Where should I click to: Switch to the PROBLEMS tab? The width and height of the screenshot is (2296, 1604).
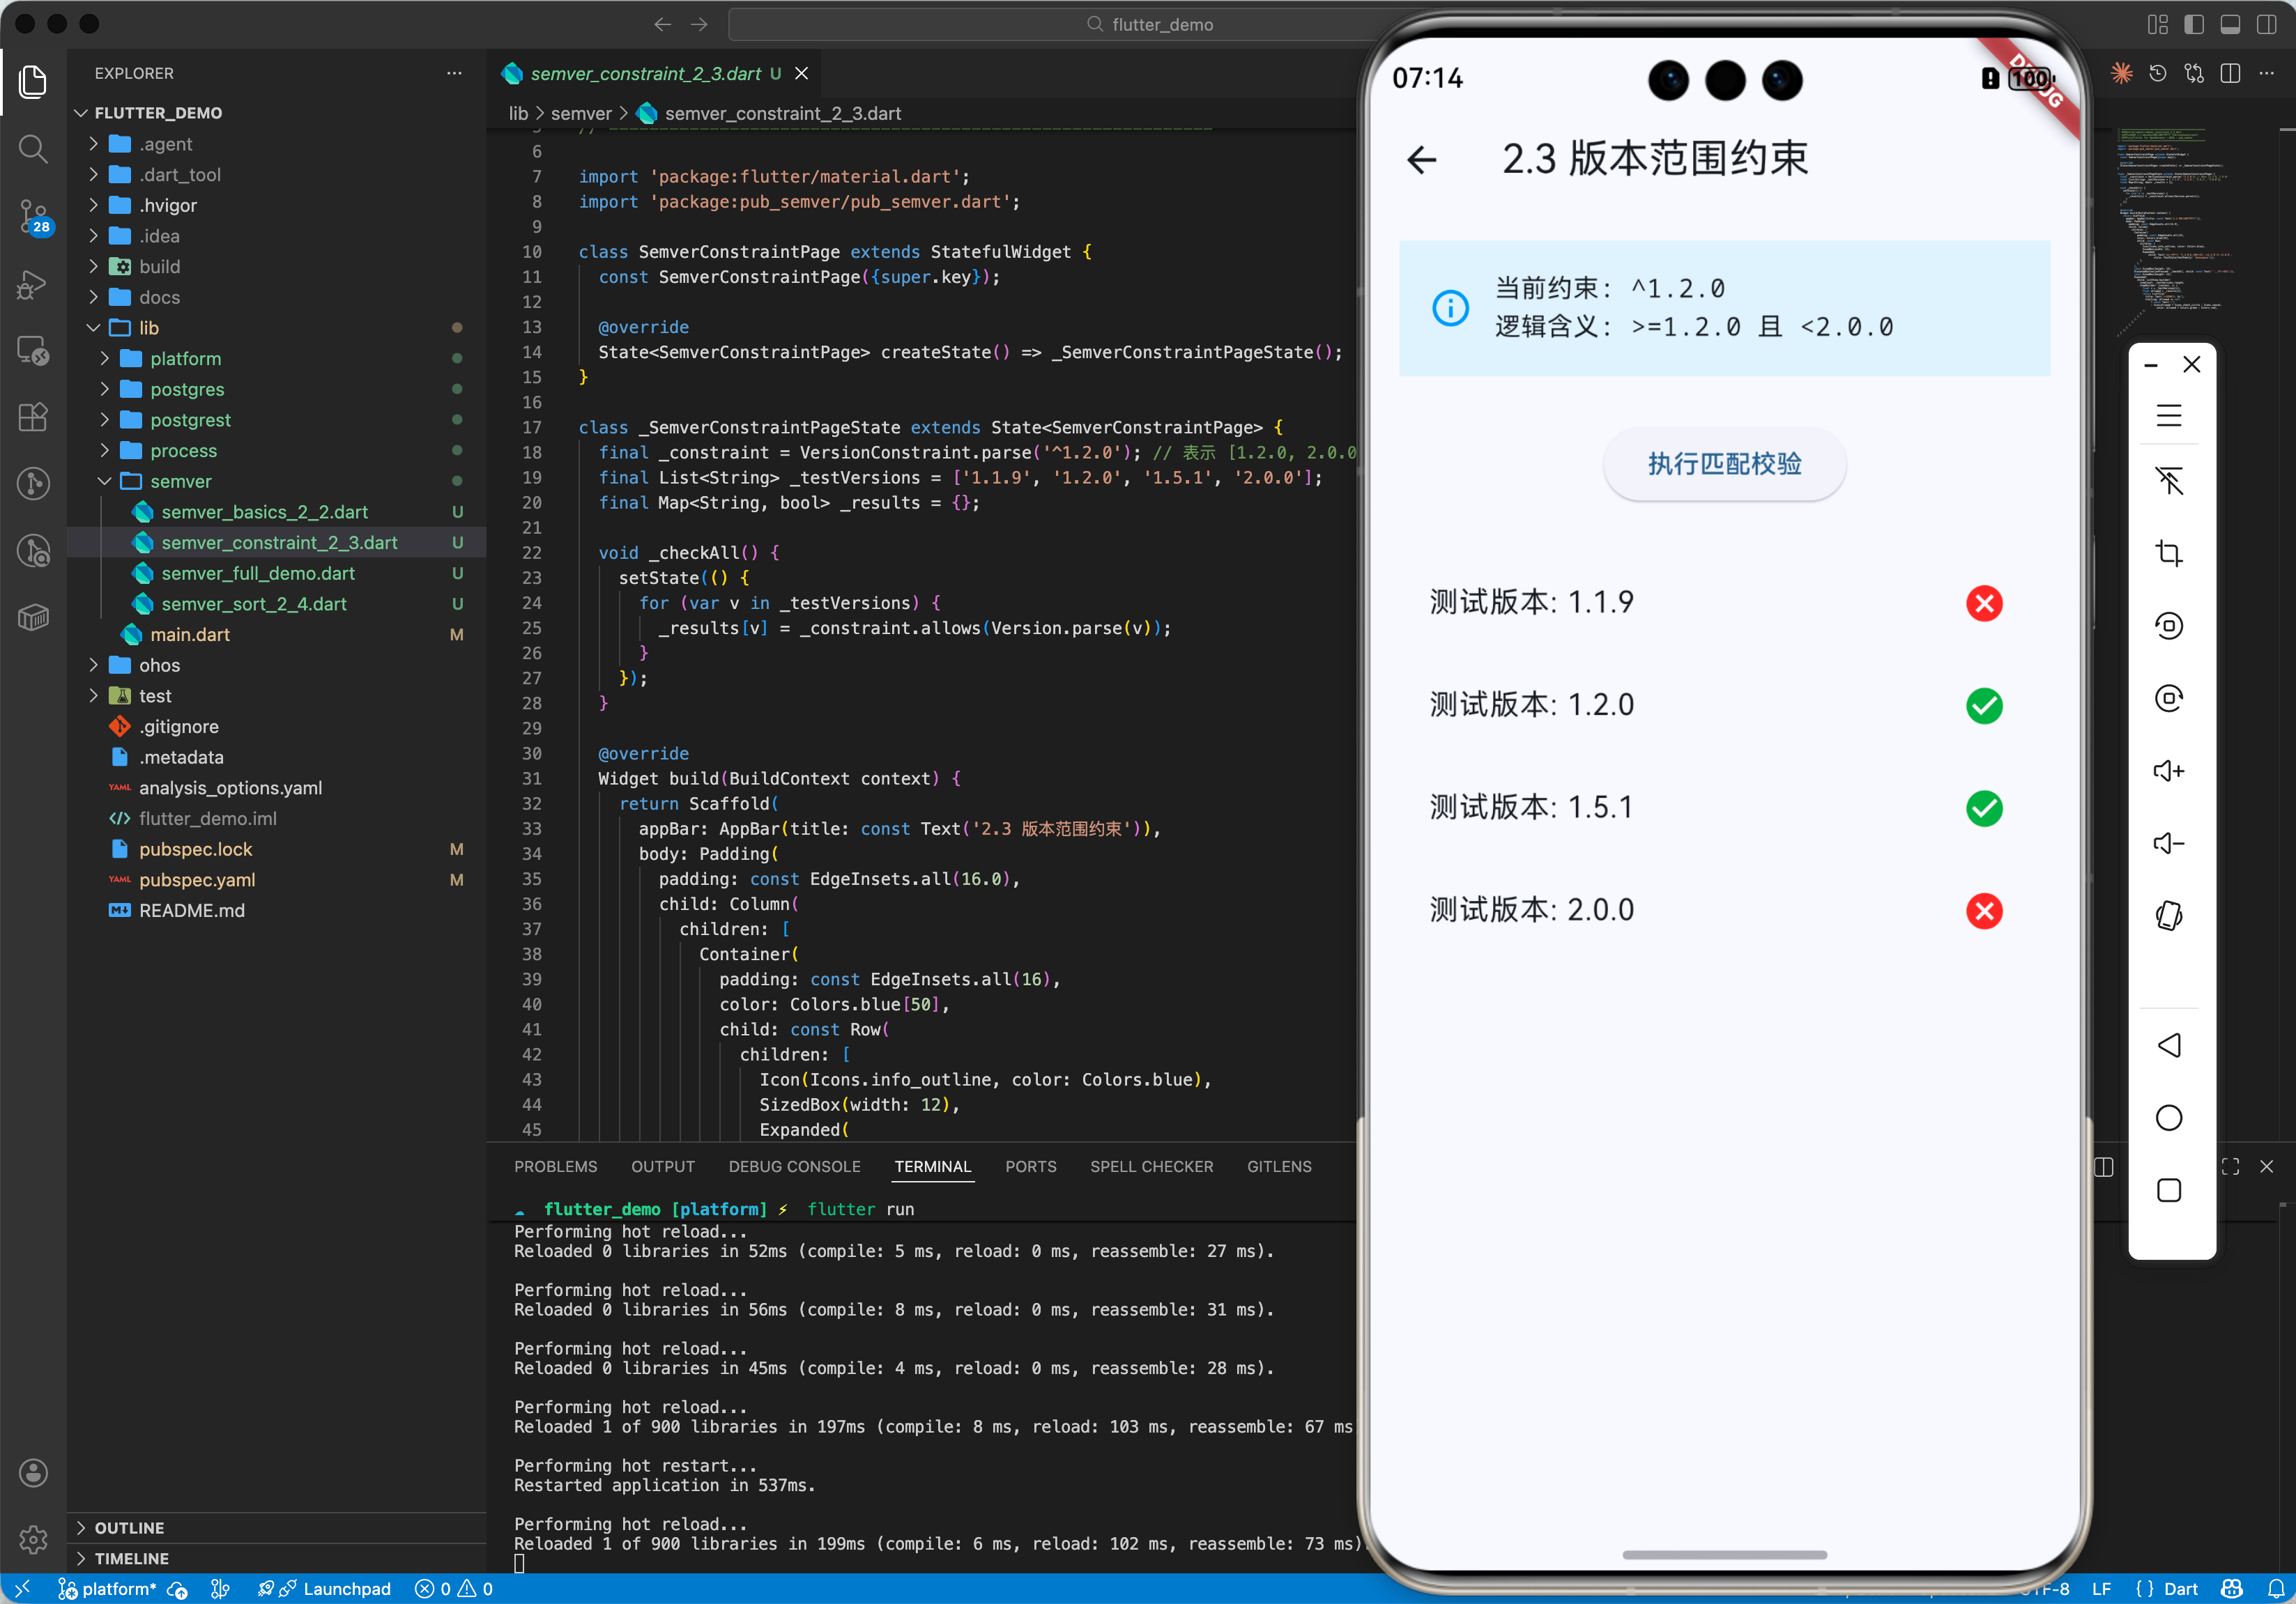(555, 1166)
